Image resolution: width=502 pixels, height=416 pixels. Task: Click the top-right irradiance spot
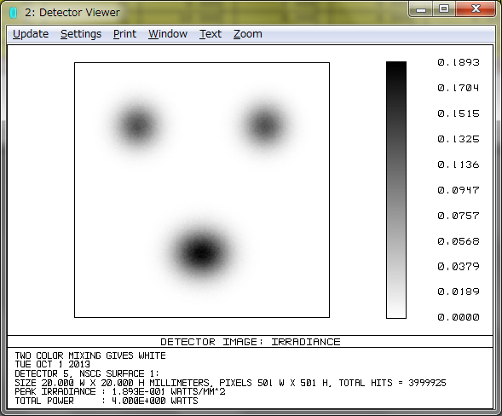click(264, 126)
